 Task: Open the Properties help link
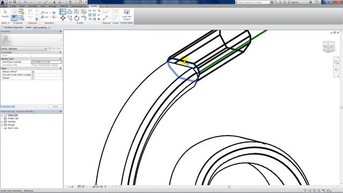pyautogui.click(x=8, y=106)
